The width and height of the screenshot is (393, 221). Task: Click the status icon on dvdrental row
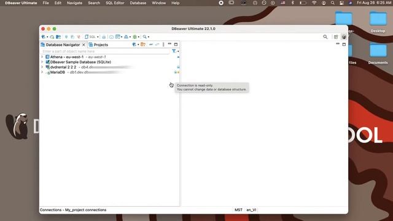[x=178, y=67]
